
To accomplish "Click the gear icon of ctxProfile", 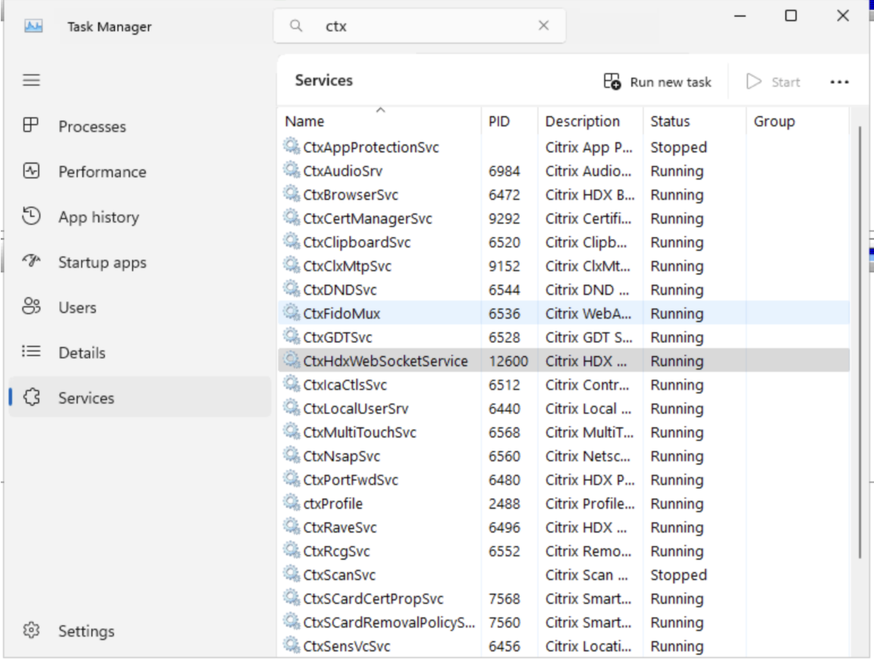I will pos(291,502).
